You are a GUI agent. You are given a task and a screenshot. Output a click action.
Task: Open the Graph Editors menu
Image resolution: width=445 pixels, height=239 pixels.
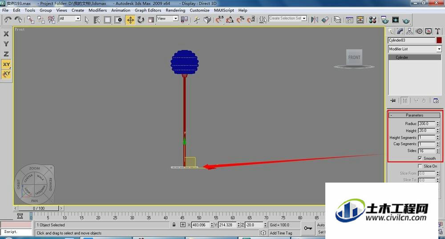pyautogui.click(x=148, y=10)
